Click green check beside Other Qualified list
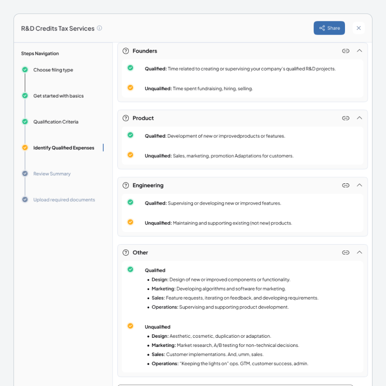 [130, 269]
